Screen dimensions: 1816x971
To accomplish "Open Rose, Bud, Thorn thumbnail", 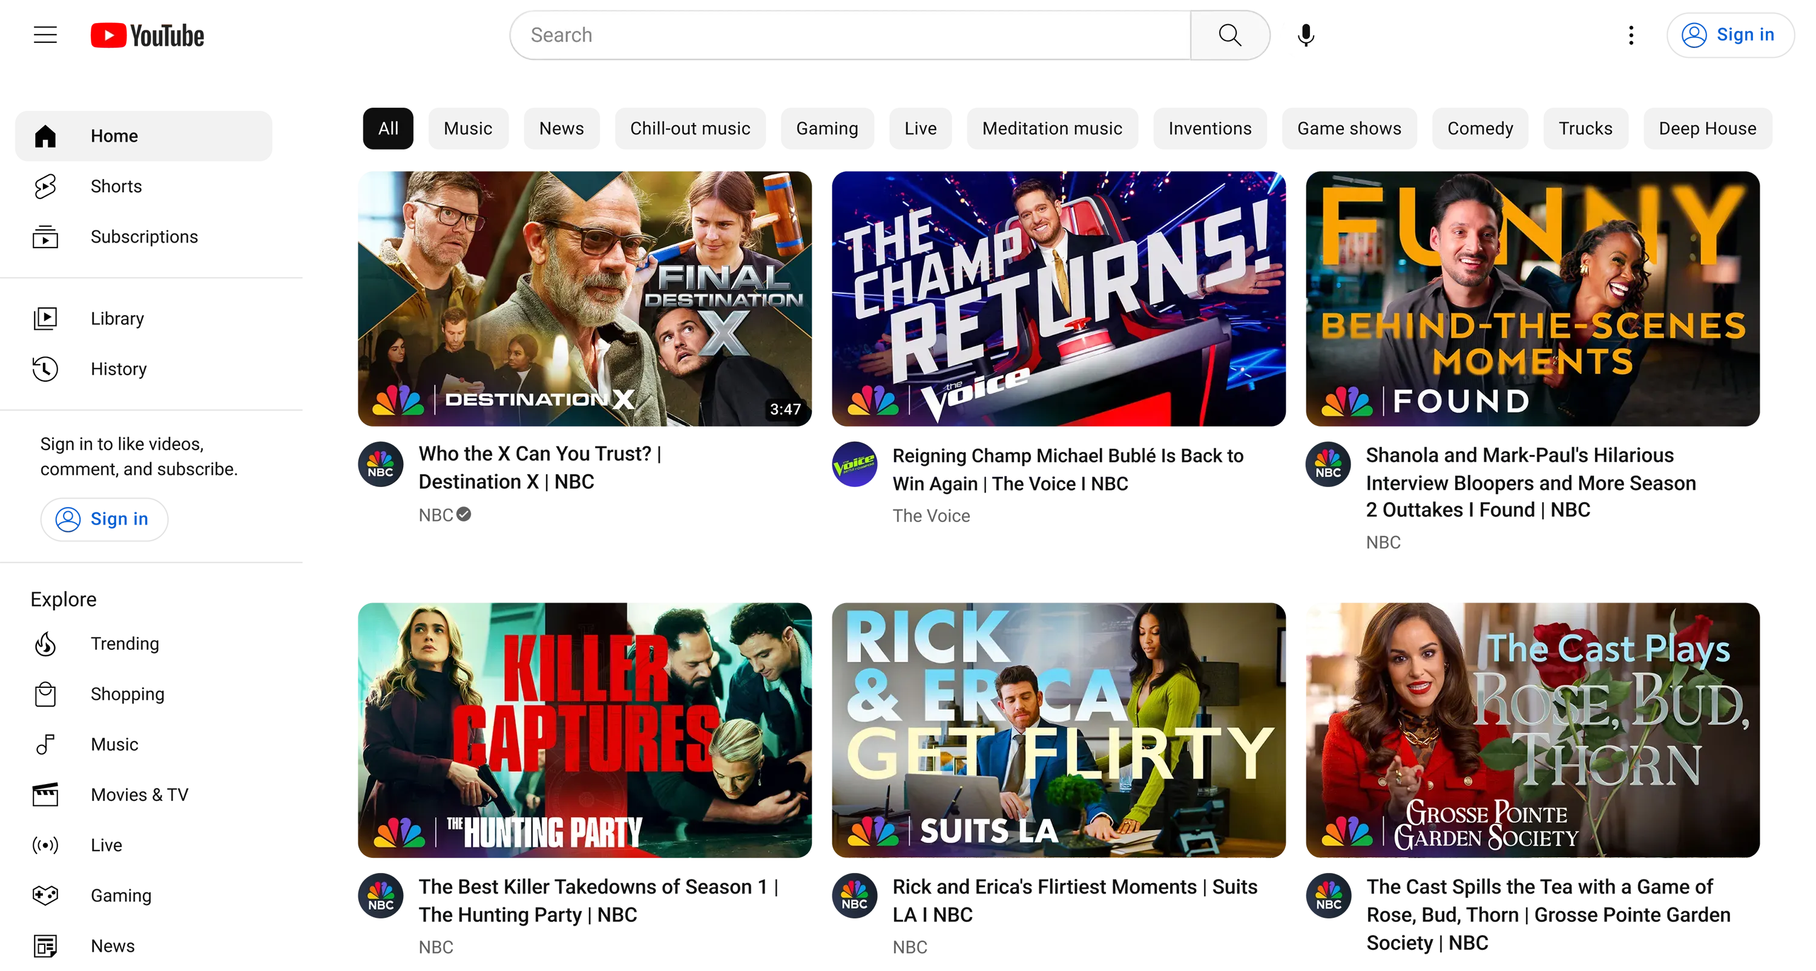I will [1533, 730].
